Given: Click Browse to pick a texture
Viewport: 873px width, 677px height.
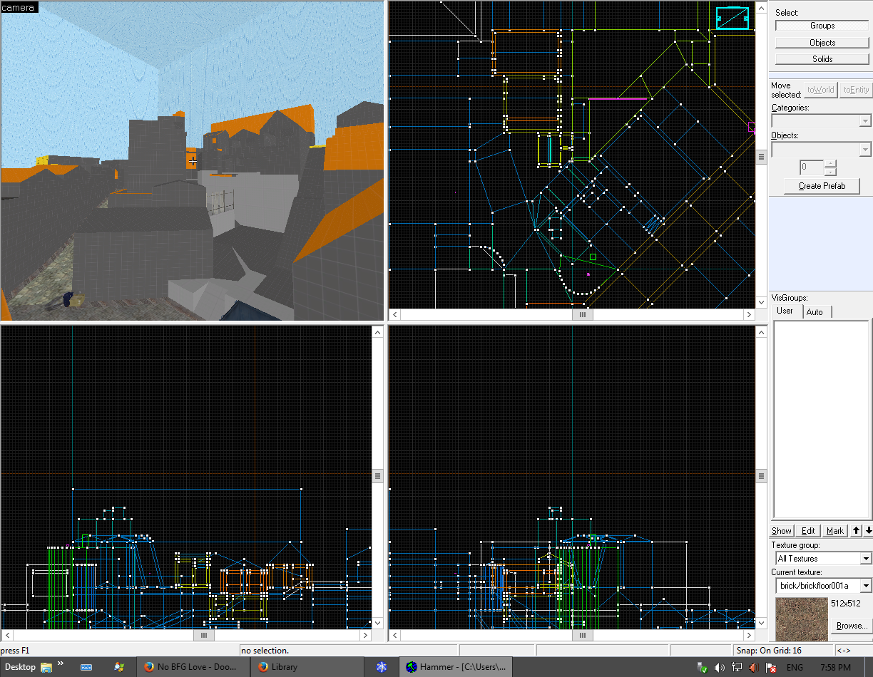Looking at the screenshot, I should pos(852,626).
